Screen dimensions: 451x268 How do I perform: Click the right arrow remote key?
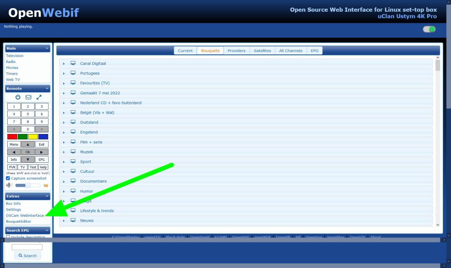point(41,152)
